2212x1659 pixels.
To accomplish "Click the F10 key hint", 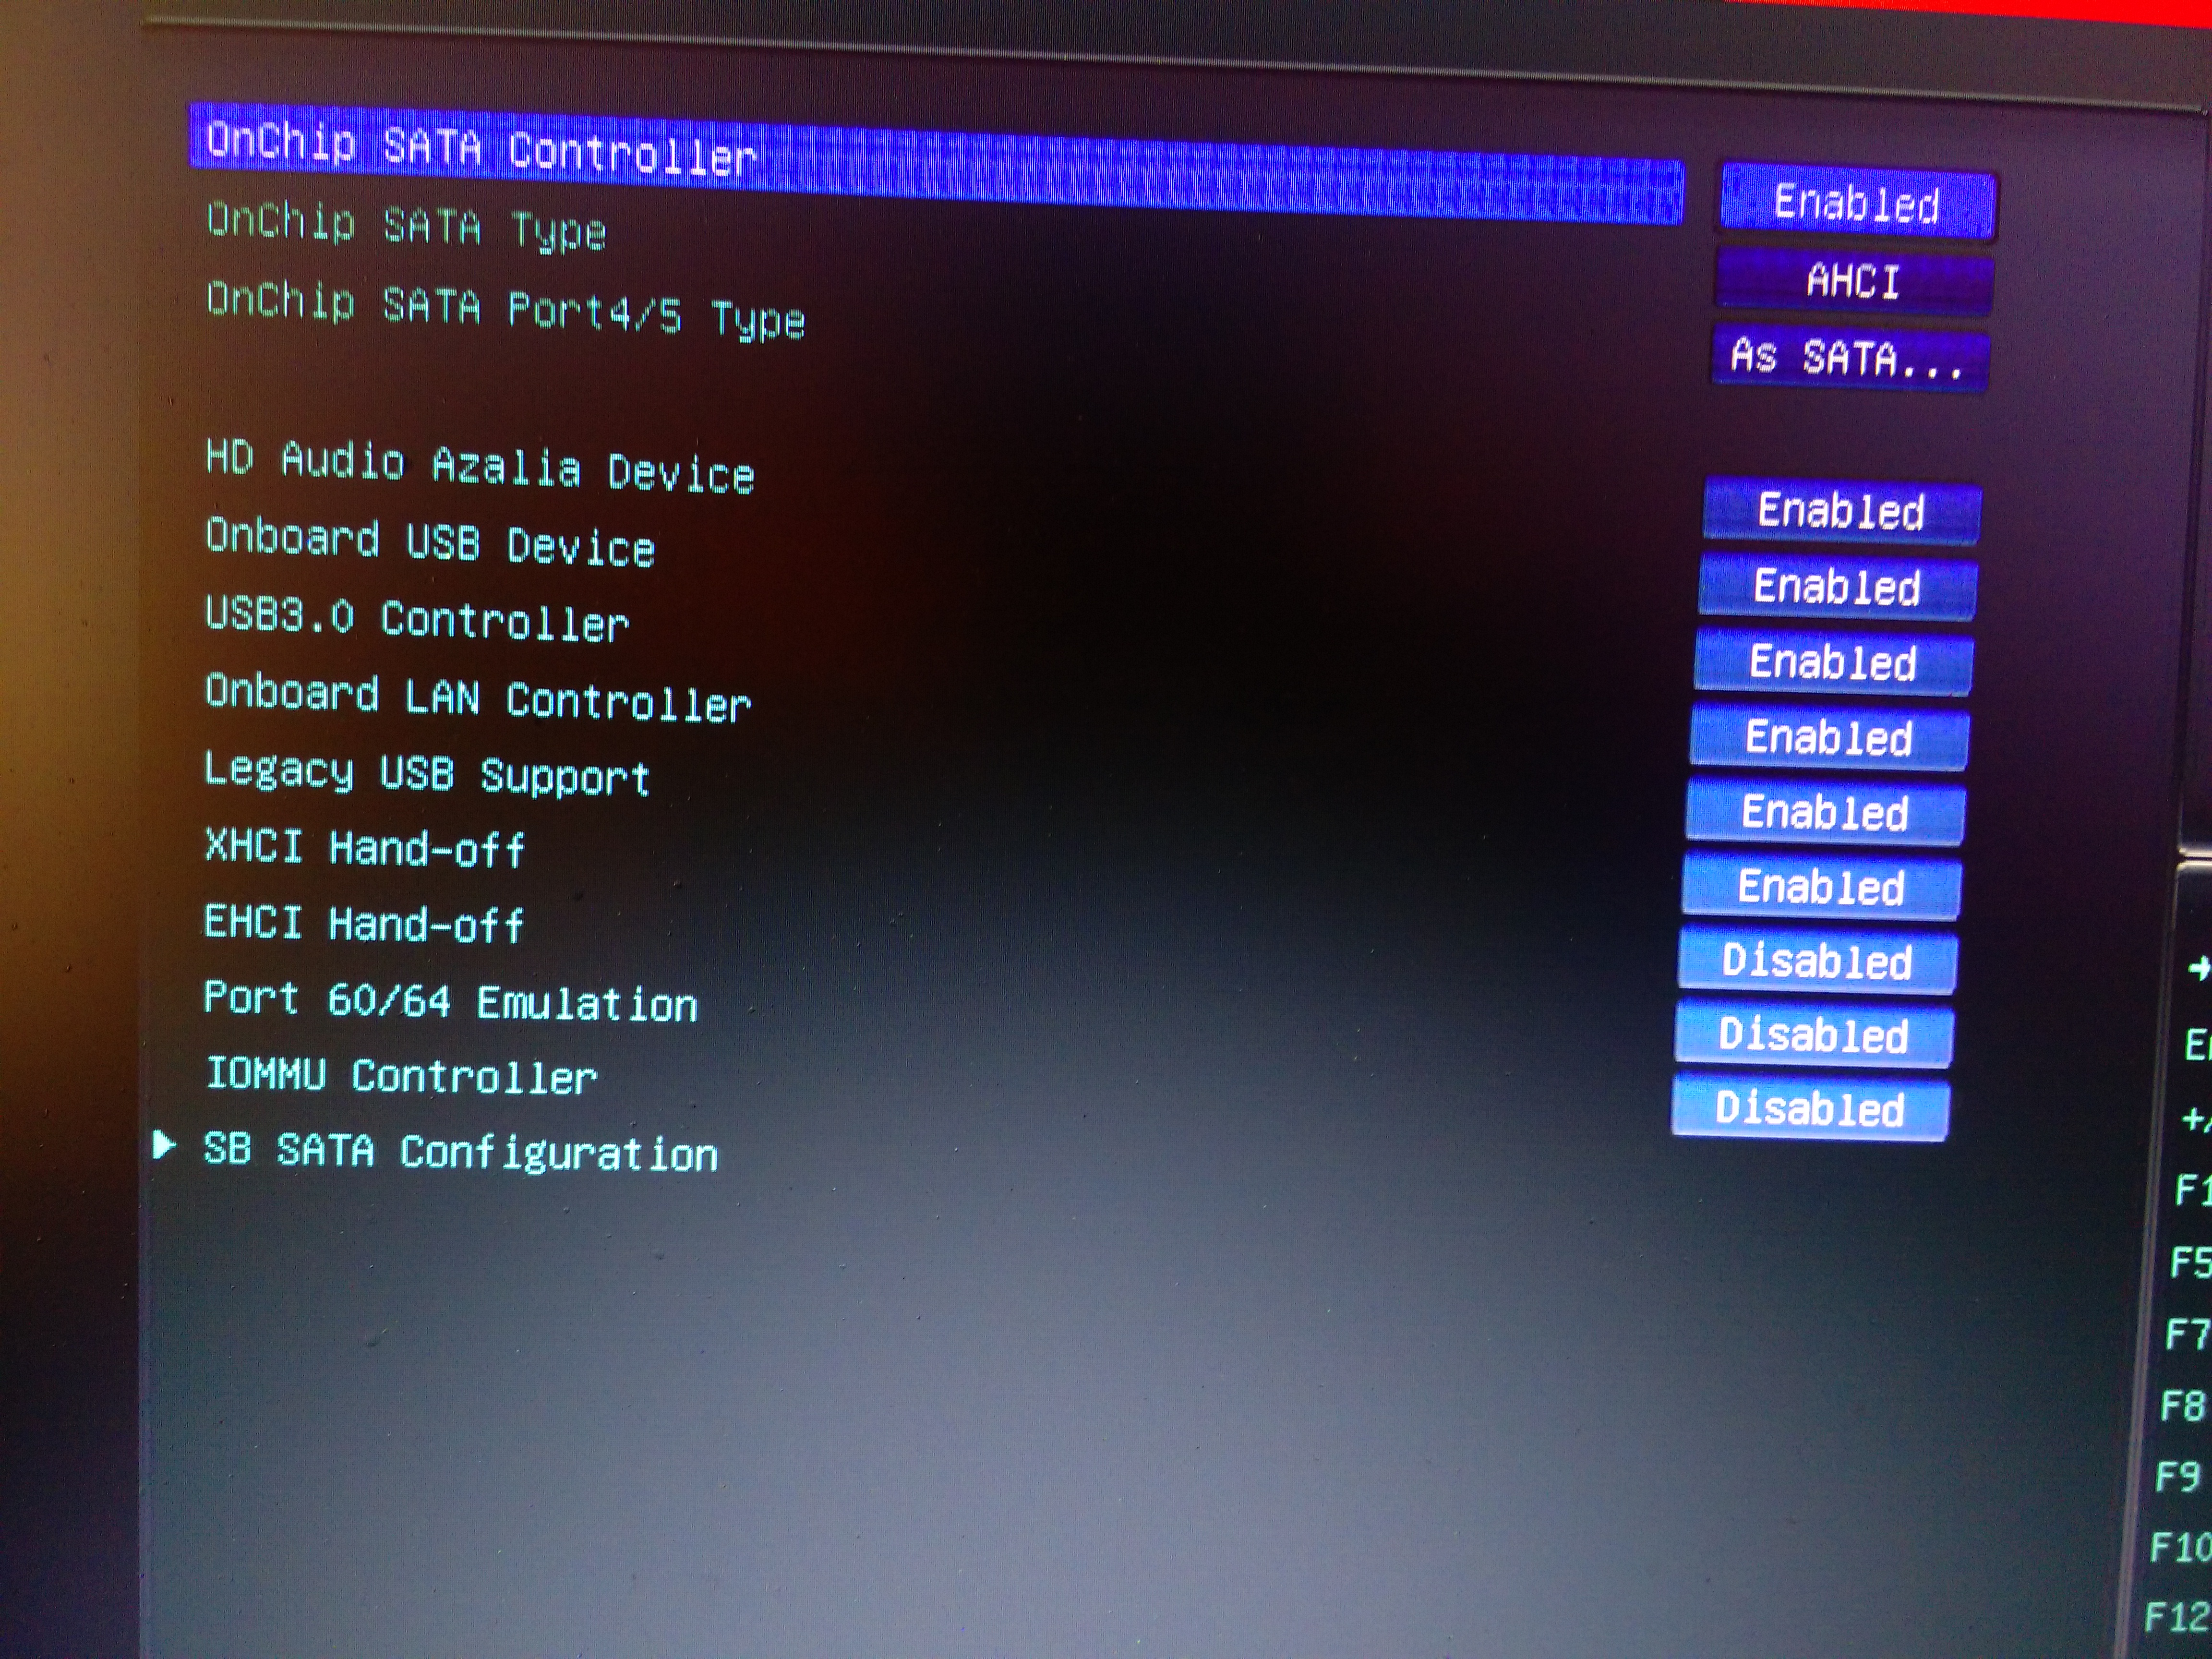I will pos(2180,1547).
